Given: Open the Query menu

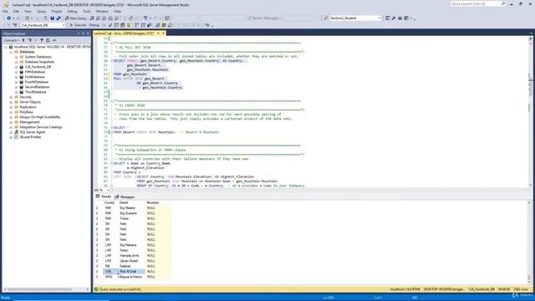Looking at the screenshot, I should pos(41,11).
